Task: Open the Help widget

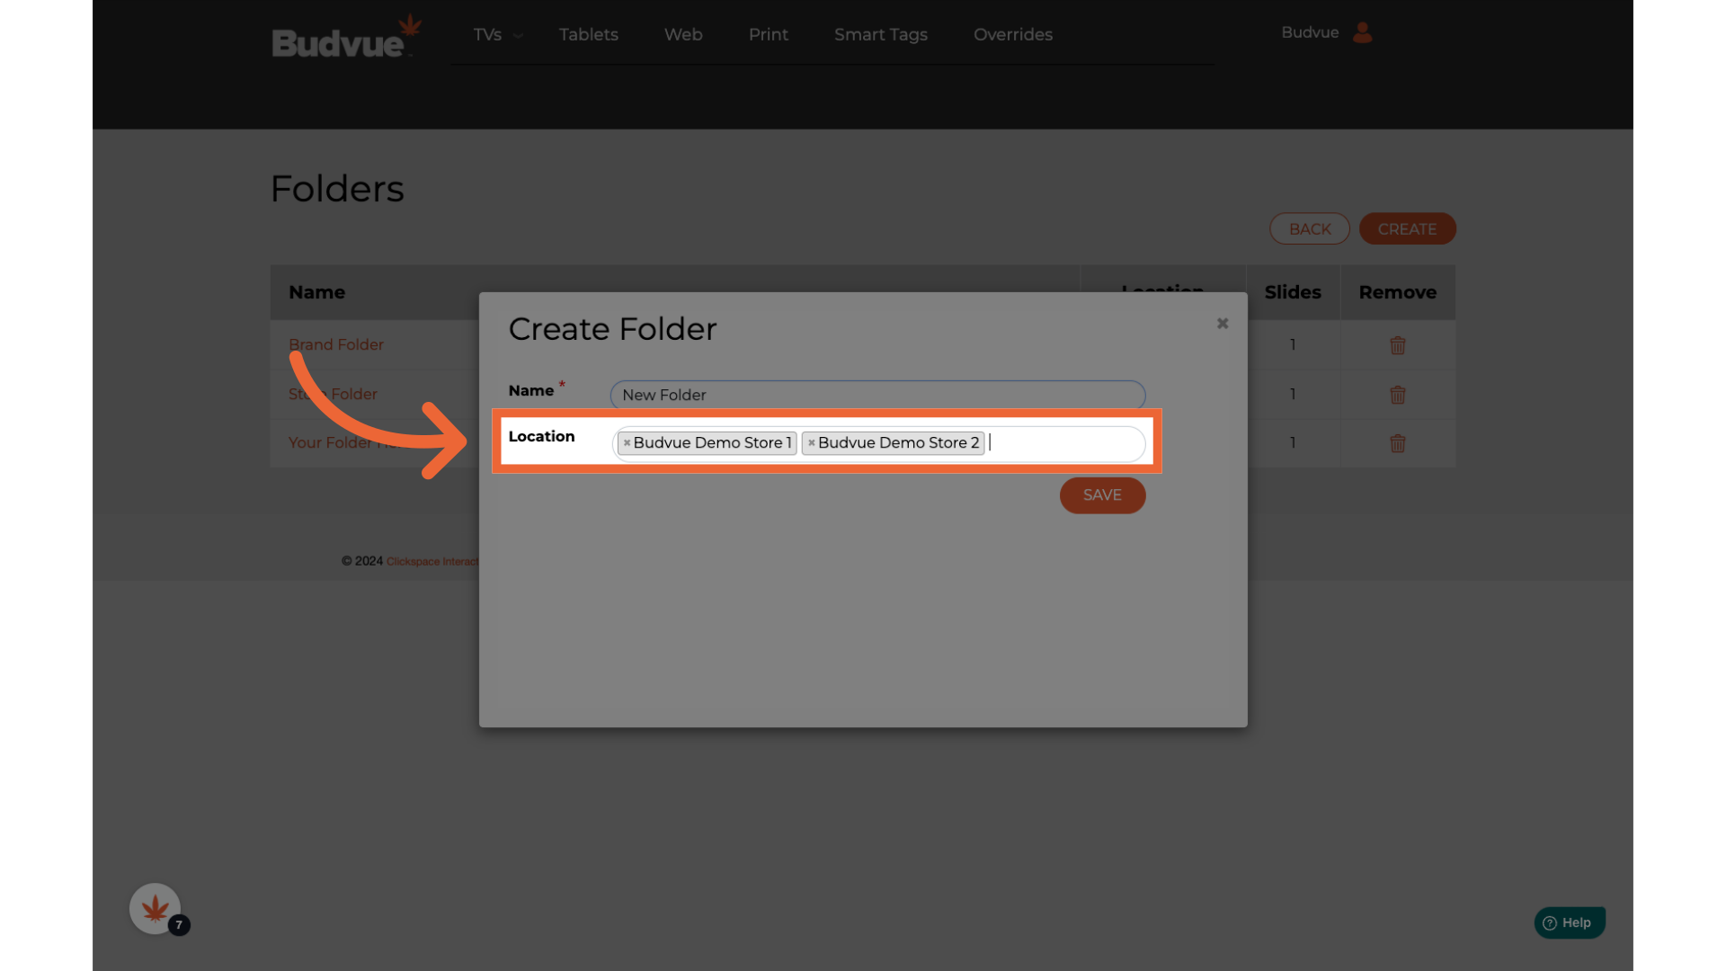Action: pos(1569,922)
